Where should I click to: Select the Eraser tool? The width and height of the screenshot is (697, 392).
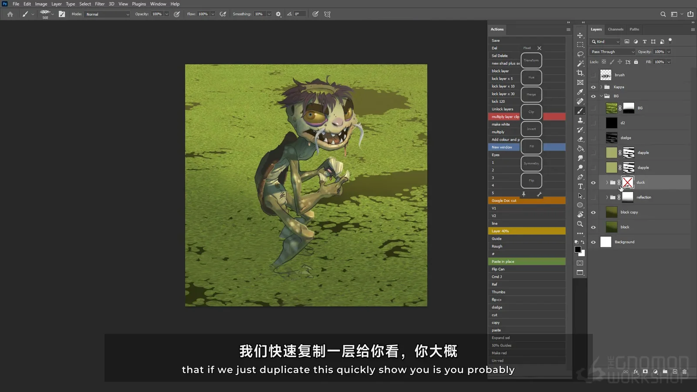580,139
